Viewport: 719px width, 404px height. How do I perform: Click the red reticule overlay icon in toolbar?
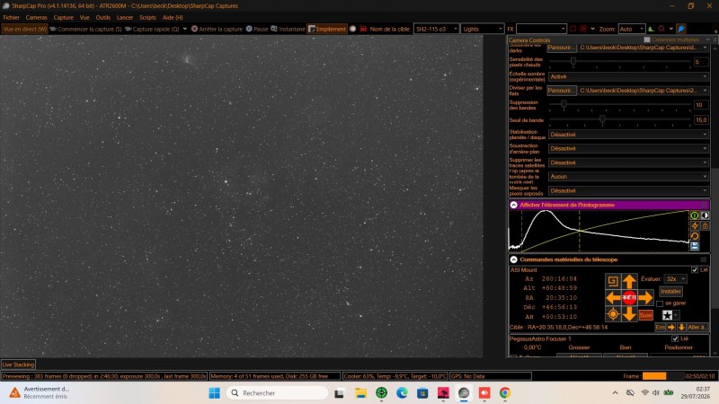pos(583,29)
